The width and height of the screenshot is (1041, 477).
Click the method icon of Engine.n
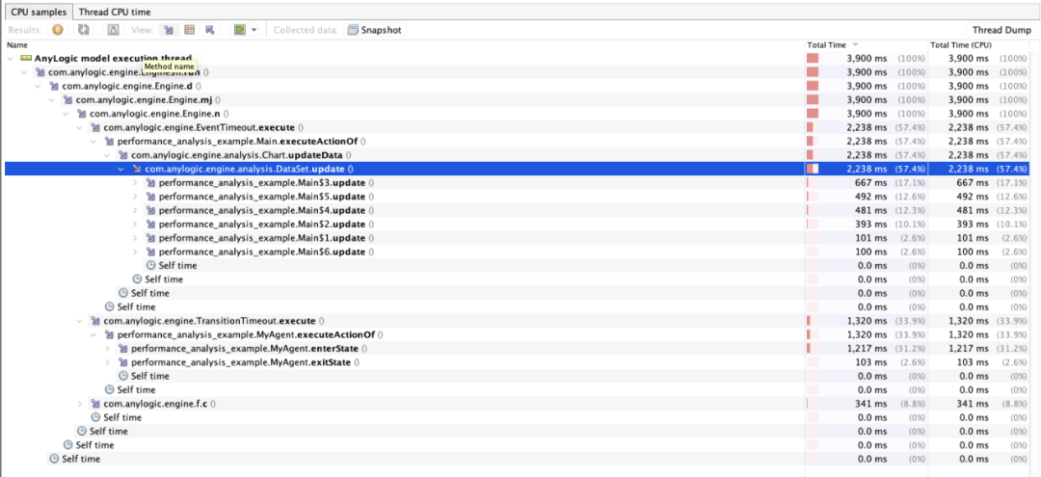[x=82, y=114]
